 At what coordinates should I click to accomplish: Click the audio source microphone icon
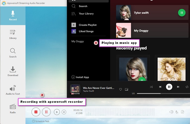(177, 112)
